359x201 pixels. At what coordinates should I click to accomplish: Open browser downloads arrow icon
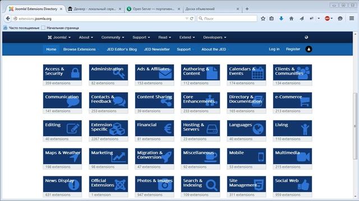[x=281, y=18]
